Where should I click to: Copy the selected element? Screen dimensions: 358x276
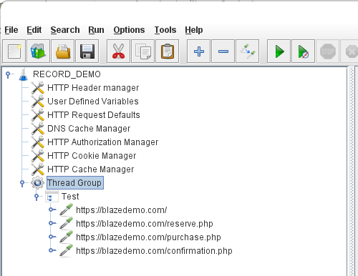[142, 51]
